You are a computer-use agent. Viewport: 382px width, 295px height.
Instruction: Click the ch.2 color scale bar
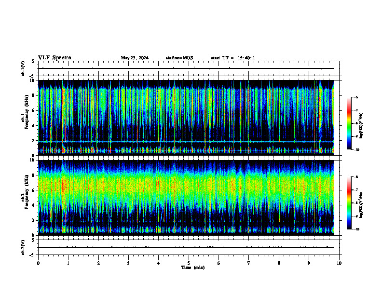(349, 203)
